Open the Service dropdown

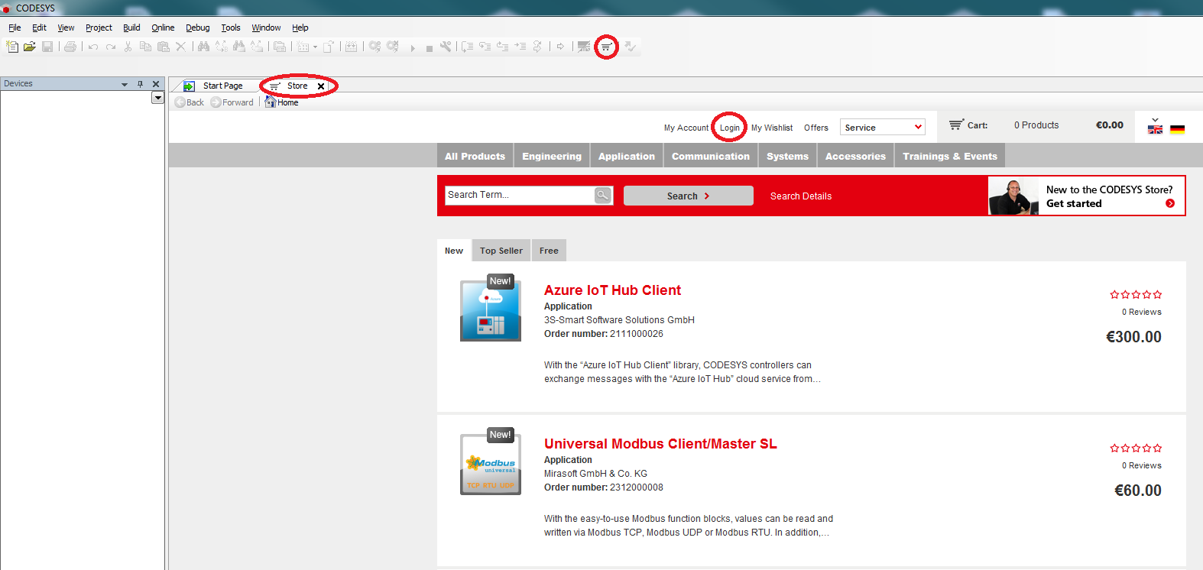pos(882,128)
